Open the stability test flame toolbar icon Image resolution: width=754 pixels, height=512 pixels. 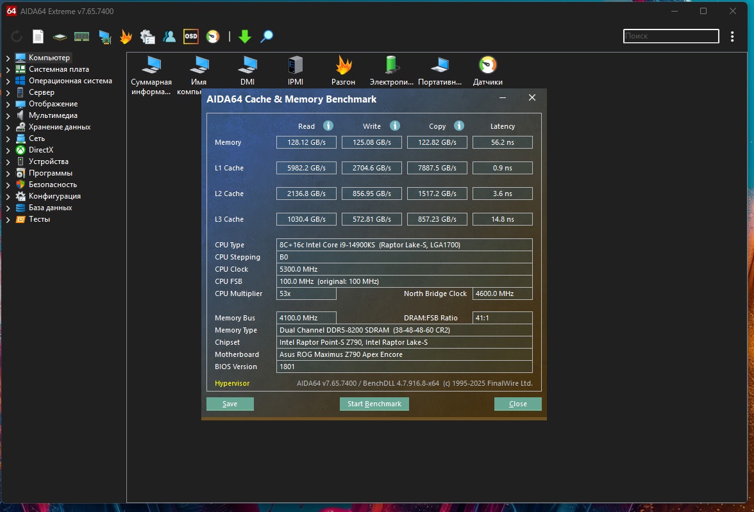tap(126, 37)
